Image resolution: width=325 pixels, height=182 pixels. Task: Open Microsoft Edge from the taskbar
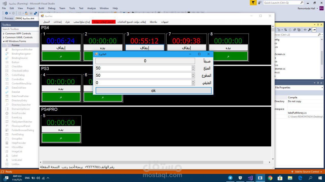(x=300, y=178)
